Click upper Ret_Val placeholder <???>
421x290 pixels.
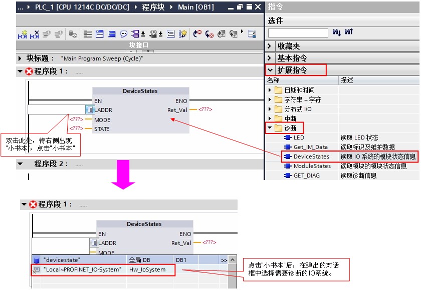pos(205,109)
